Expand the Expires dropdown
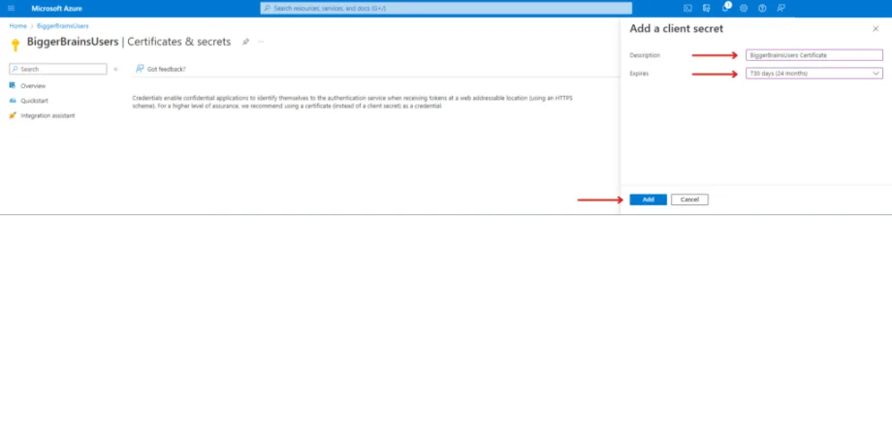This screenshot has width=892, height=430. (814, 74)
